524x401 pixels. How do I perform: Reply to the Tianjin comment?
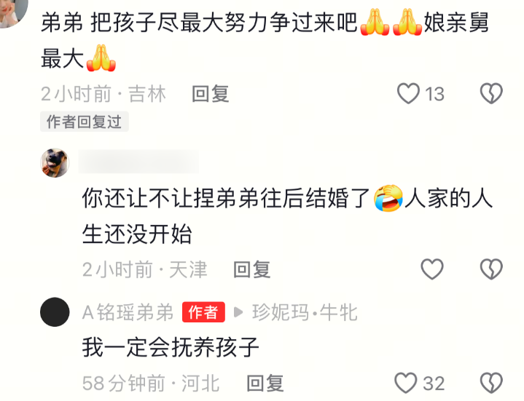[x=251, y=269]
